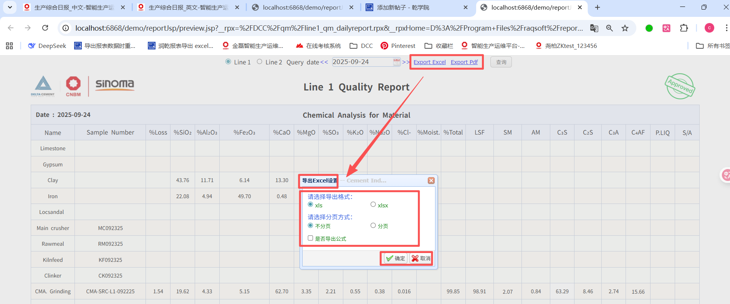
Task: Select the xlsx export format
Action: pos(373,205)
